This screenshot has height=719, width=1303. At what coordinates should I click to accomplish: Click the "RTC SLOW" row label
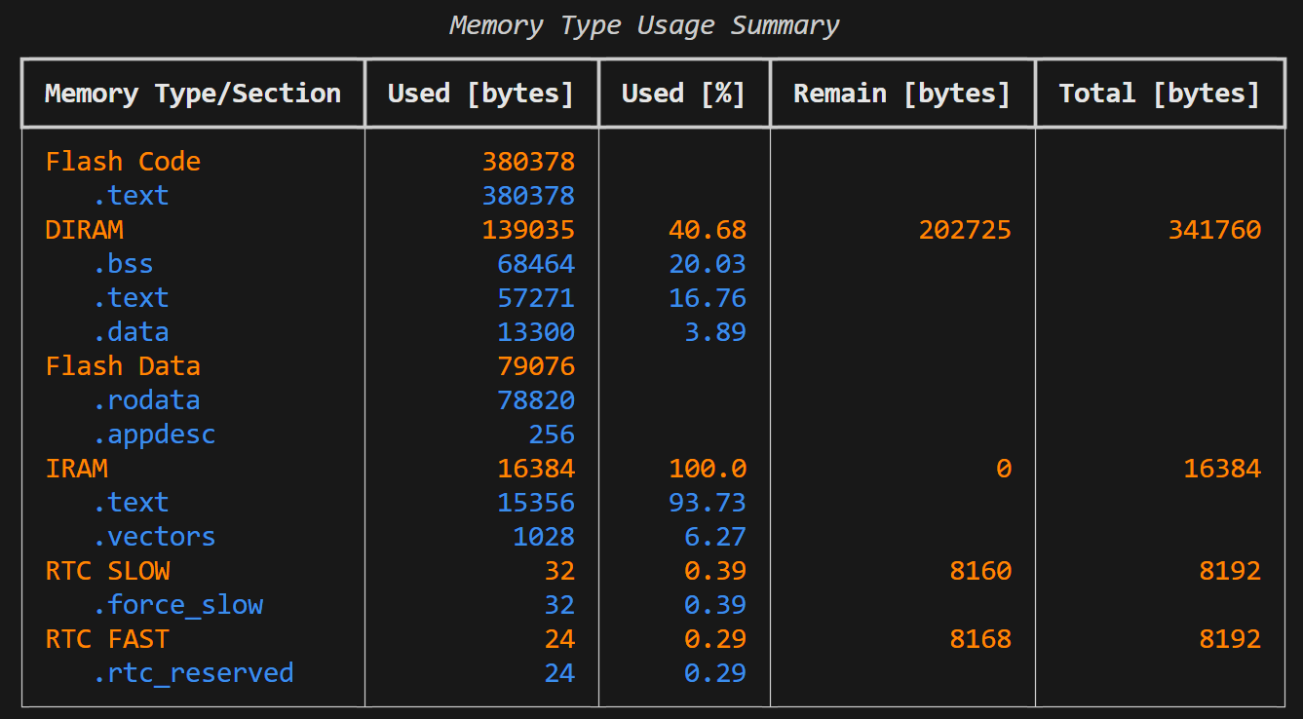(x=107, y=571)
